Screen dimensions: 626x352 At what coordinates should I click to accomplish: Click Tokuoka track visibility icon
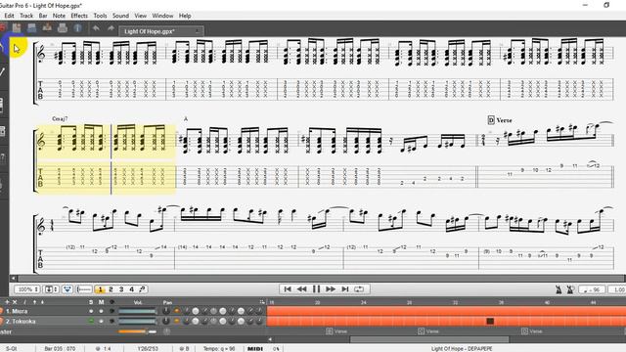[x=112, y=322]
